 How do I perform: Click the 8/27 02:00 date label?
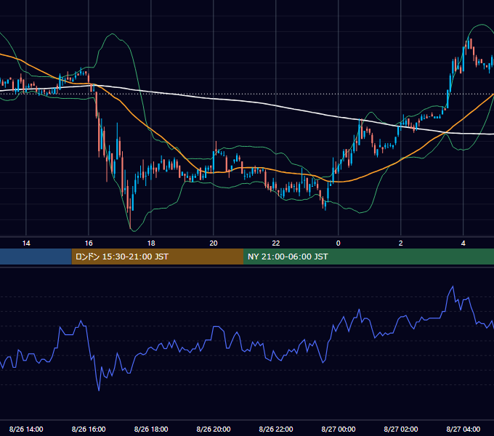tap(400, 429)
